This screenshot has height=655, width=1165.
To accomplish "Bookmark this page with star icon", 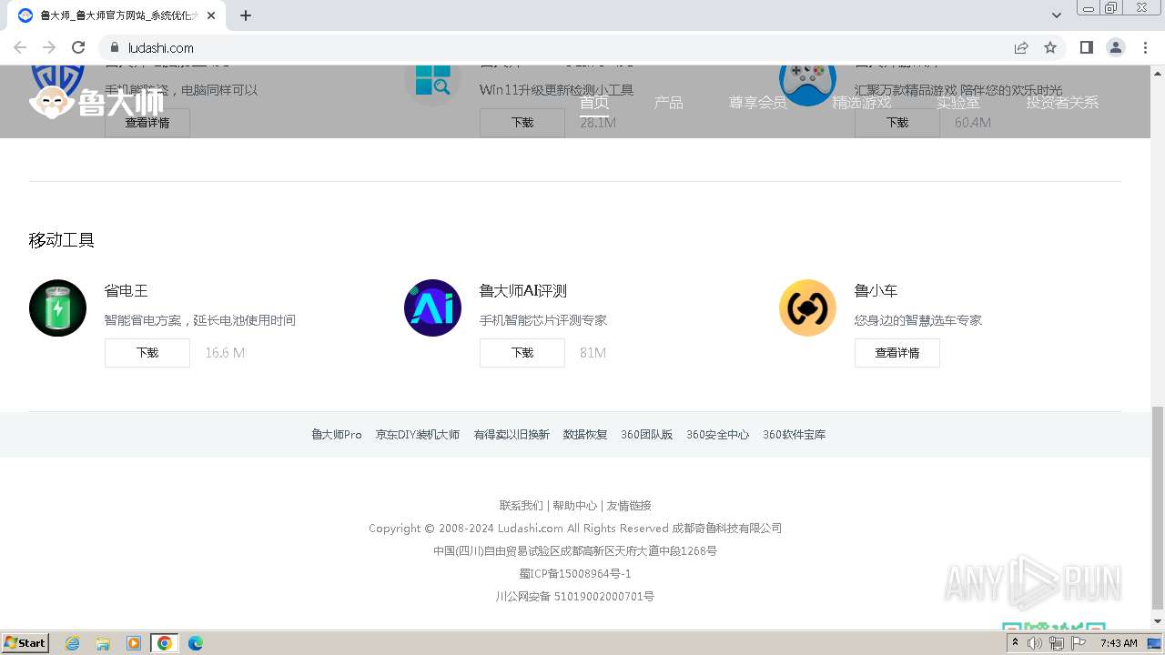I will click(1050, 47).
